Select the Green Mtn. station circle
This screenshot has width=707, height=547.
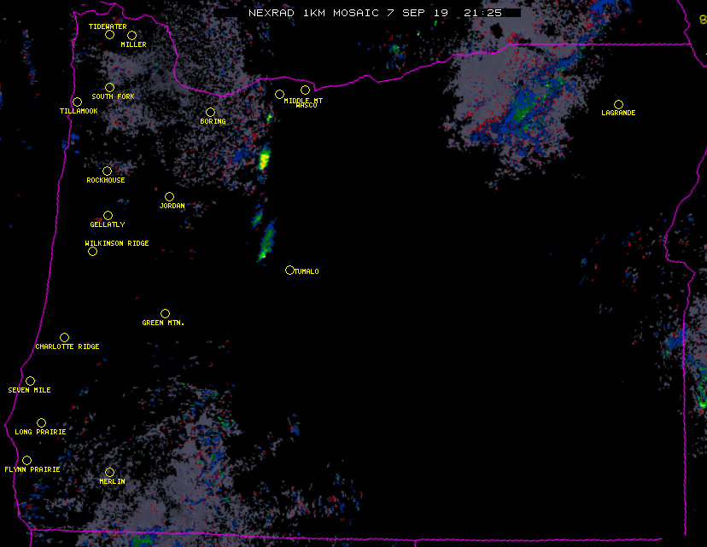pyautogui.click(x=165, y=313)
